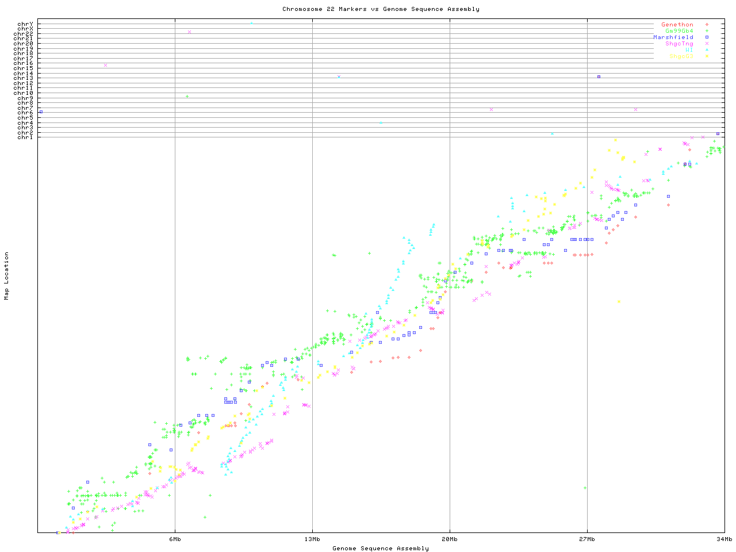Image resolution: width=736 pixels, height=552 pixels.
Task: Click the red Genethon diamond legend marker
Action: tap(707, 25)
